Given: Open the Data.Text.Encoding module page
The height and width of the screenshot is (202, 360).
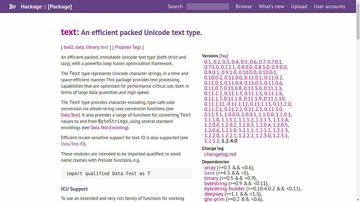Looking at the screenshot, I should [109, 127].
